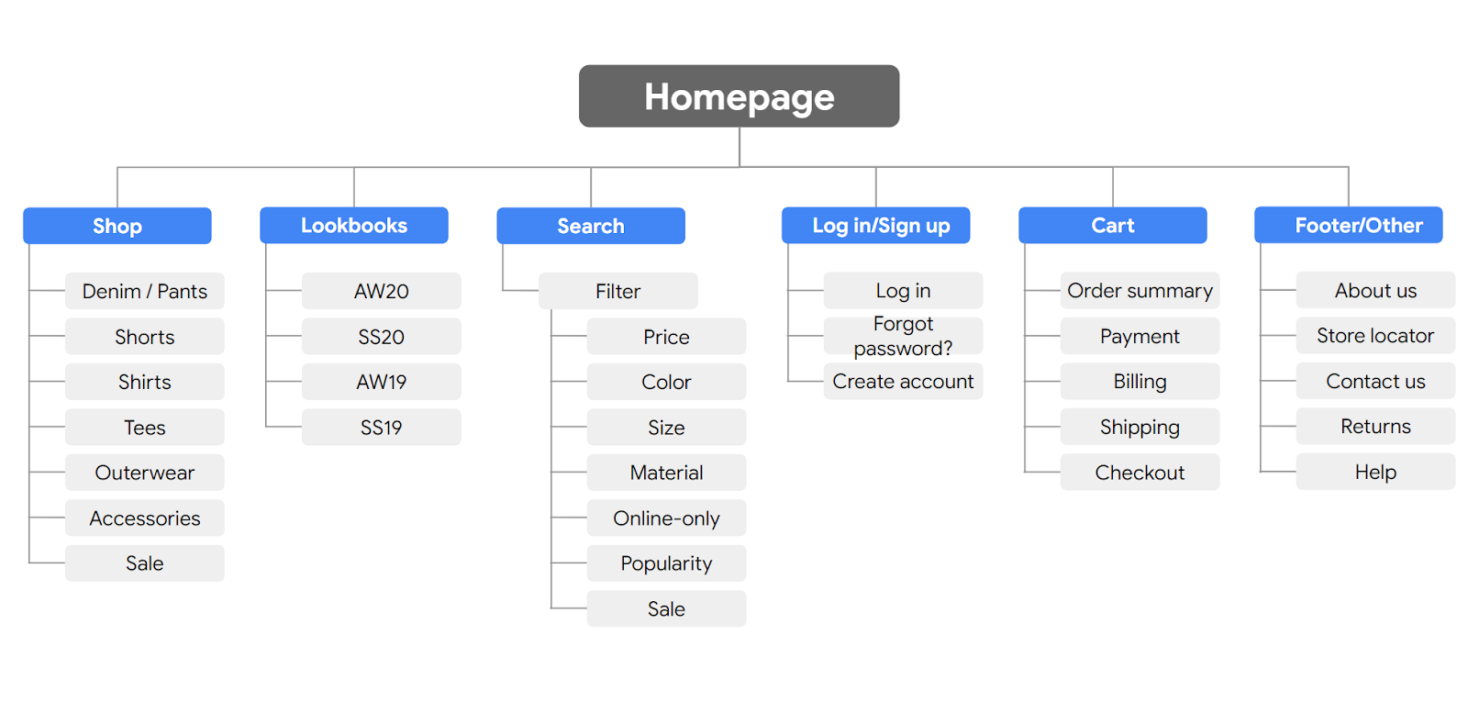This screenshot has height=724, width=1468.
Task: Click the Footer/Other header node
Action: 1348,226
